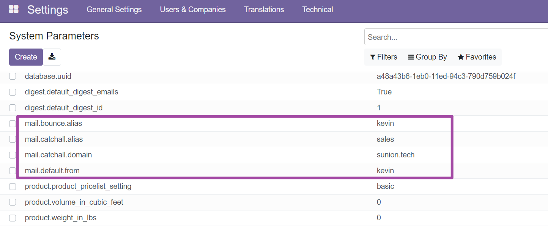The image size is (548, 226).
Task: Select the mail.bounce.alias checkbox
Action: point(13,124)
